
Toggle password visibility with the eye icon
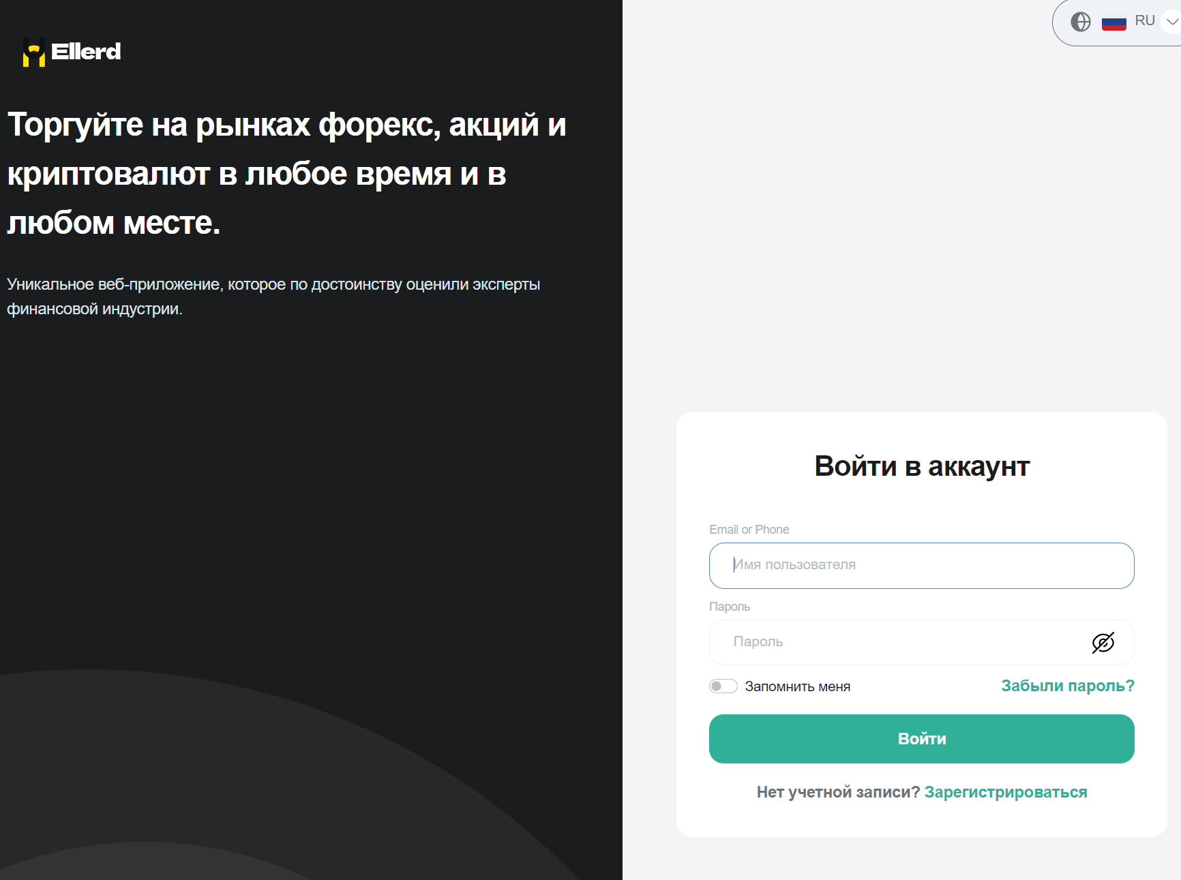click(x=1103, y=642)
